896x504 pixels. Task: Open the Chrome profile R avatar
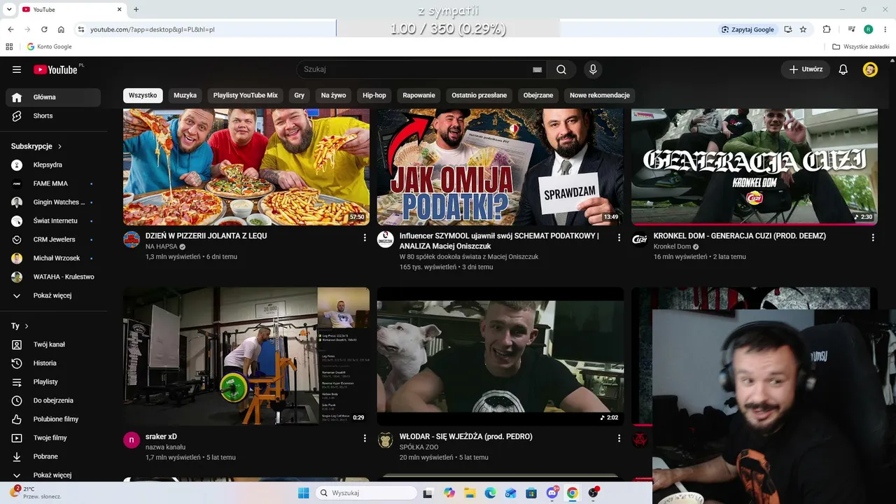(869, 29)
